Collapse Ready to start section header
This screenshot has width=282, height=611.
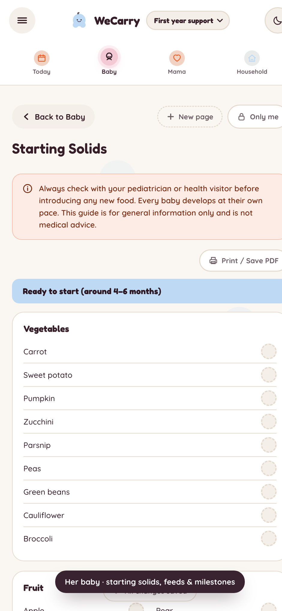tap(147, 291)
